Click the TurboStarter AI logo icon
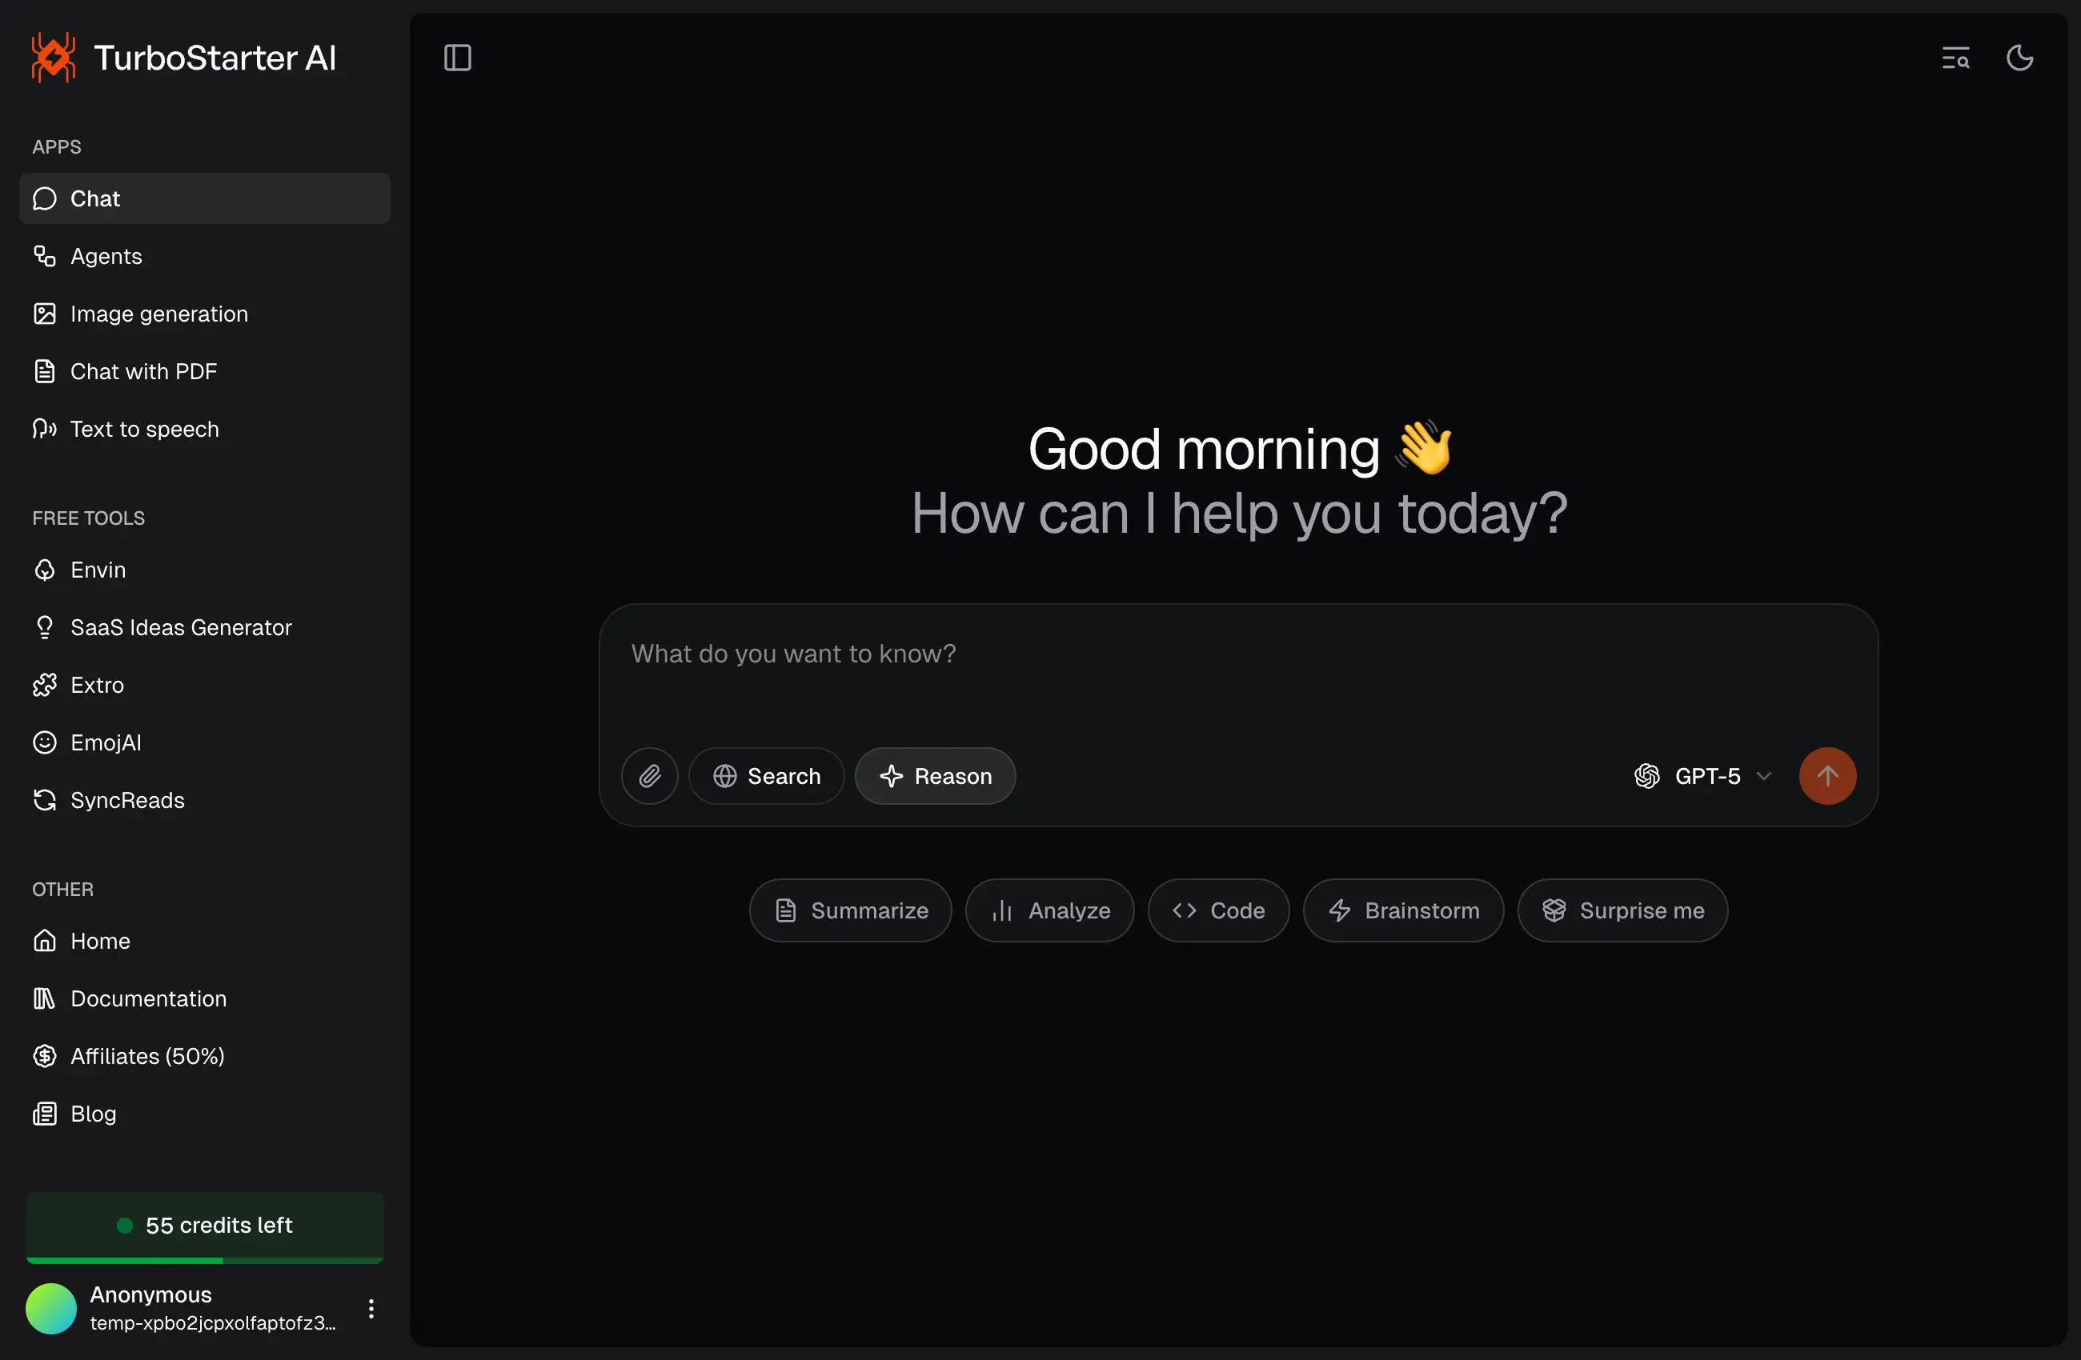 54,58
